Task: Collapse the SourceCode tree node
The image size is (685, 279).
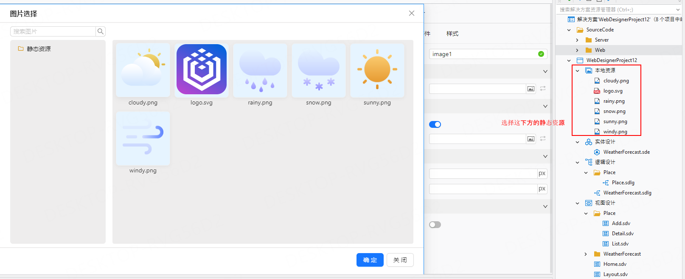Action: click(569, 30)
